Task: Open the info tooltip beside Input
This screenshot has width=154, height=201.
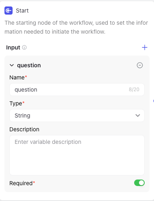Action: [24, 47]
